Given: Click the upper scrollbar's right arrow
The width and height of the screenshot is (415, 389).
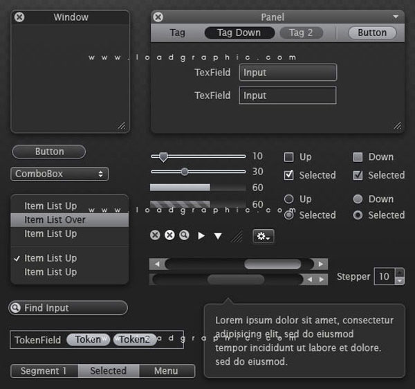Looking at the screenshot, I should [320, 264].
